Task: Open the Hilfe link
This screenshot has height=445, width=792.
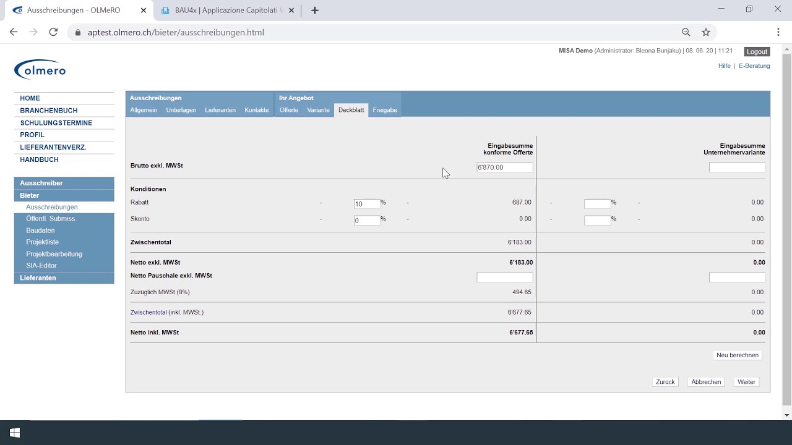Action: pos(725,66)
